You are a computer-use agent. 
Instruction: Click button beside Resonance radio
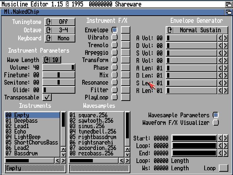point(126,82)
